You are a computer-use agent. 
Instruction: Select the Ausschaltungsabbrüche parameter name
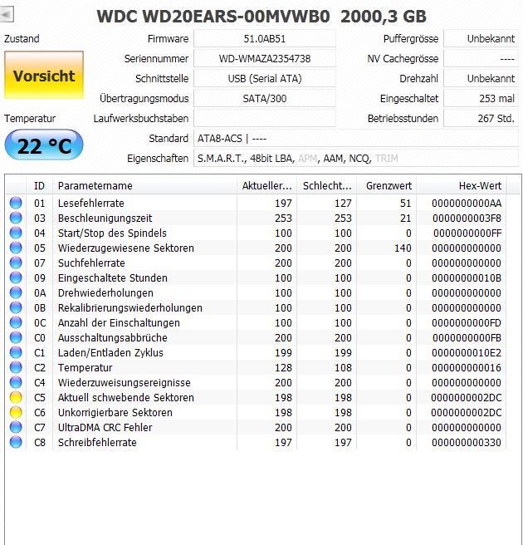(x=113, y=337)
